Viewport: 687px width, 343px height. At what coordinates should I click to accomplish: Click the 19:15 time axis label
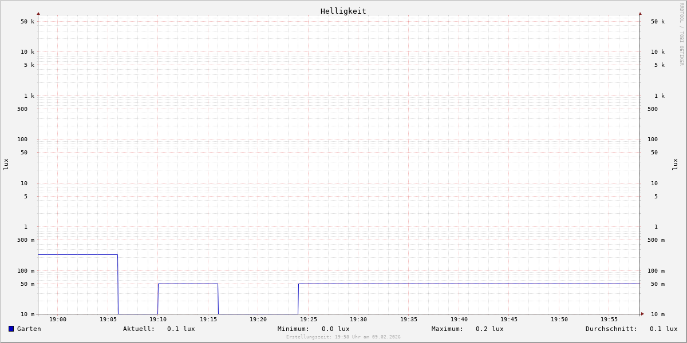pyautogui.click(x=208, y=320)
